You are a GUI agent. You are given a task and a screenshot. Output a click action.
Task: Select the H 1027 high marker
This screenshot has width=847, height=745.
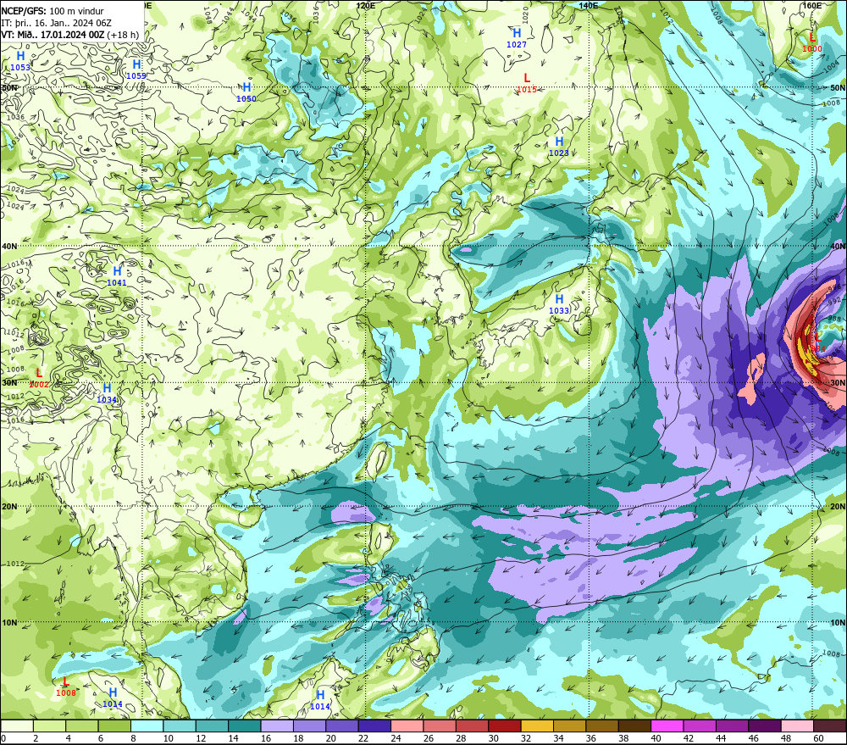[517, 38]
